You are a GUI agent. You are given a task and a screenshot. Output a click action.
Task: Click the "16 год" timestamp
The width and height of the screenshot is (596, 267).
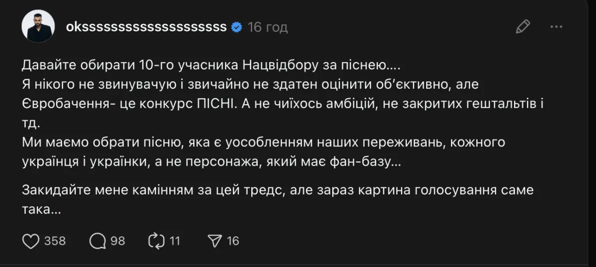click(268, 27)
